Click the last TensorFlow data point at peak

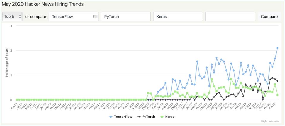pyautogui.click(x=277, y=48)
